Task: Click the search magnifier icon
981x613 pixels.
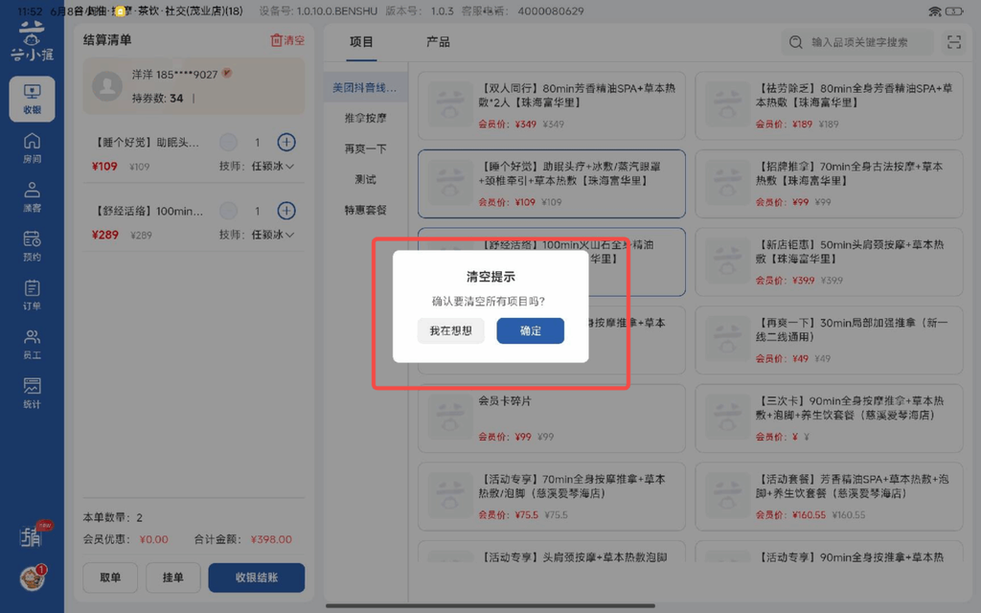Action: click(796, 42)
